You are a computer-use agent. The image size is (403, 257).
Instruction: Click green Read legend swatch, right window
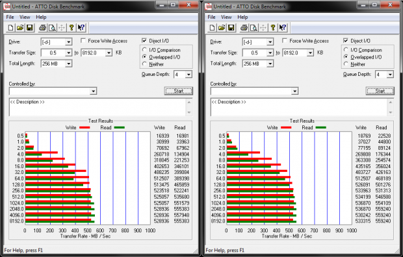click(320, 128)
